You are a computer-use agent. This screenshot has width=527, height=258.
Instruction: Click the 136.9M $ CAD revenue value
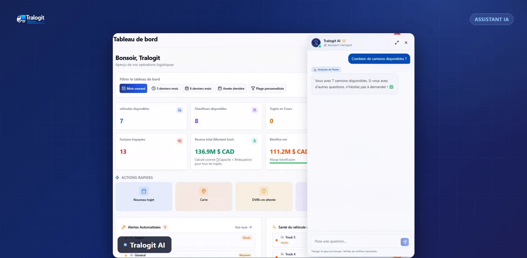click(214, 152)
